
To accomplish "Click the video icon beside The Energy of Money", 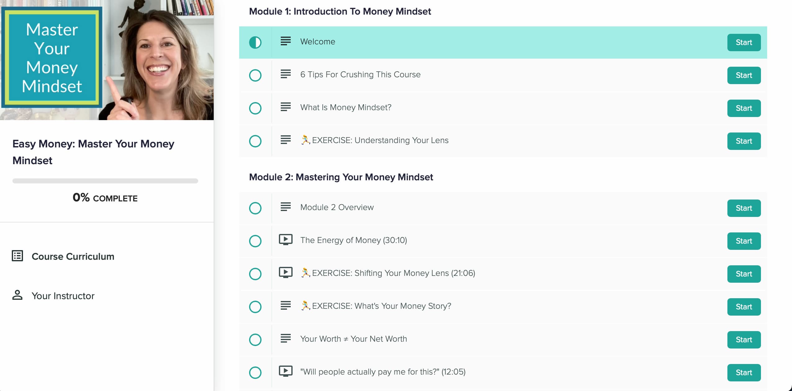I will coord(286,240).
